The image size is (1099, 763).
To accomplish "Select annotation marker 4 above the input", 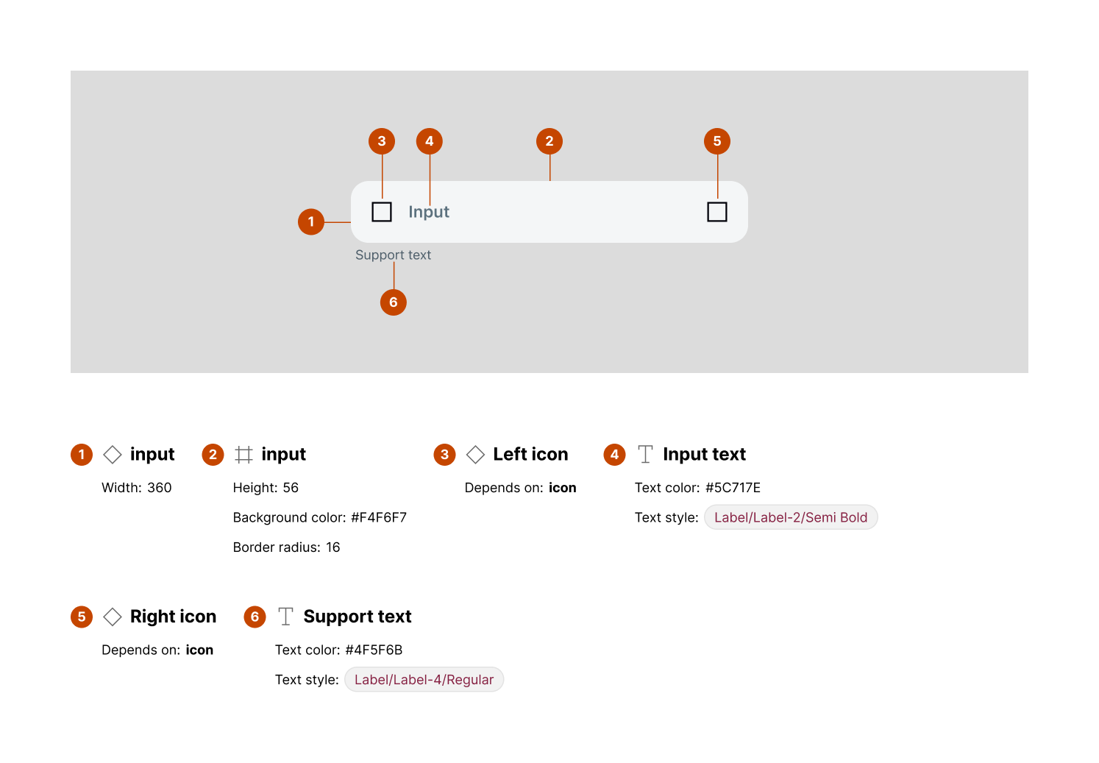I will pos(430,141).
